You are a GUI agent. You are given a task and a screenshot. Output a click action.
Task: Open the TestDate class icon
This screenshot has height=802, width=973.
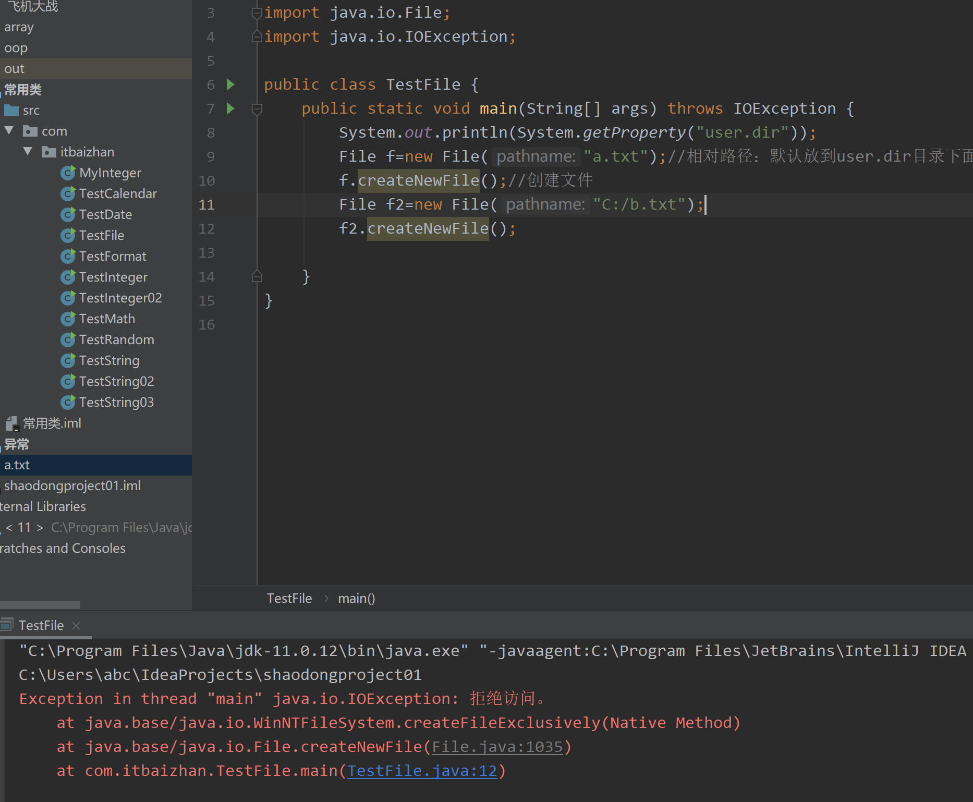(68, 214)
